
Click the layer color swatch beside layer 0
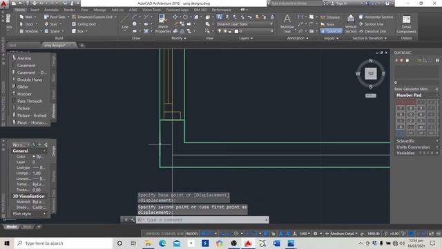click(x=236, y=31)
